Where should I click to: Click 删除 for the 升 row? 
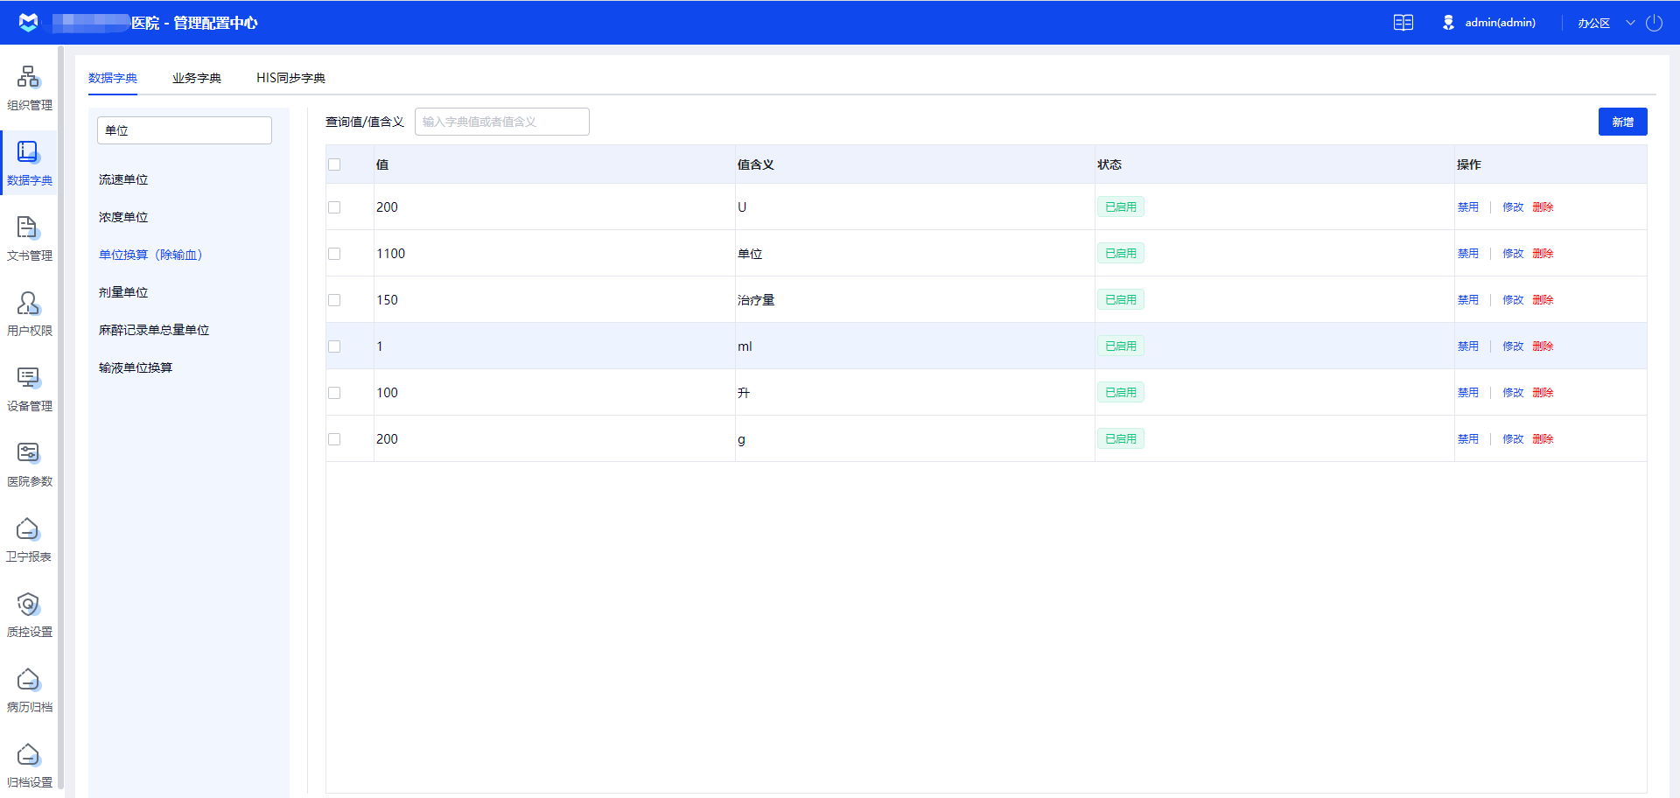click(x=1543, y=393)
